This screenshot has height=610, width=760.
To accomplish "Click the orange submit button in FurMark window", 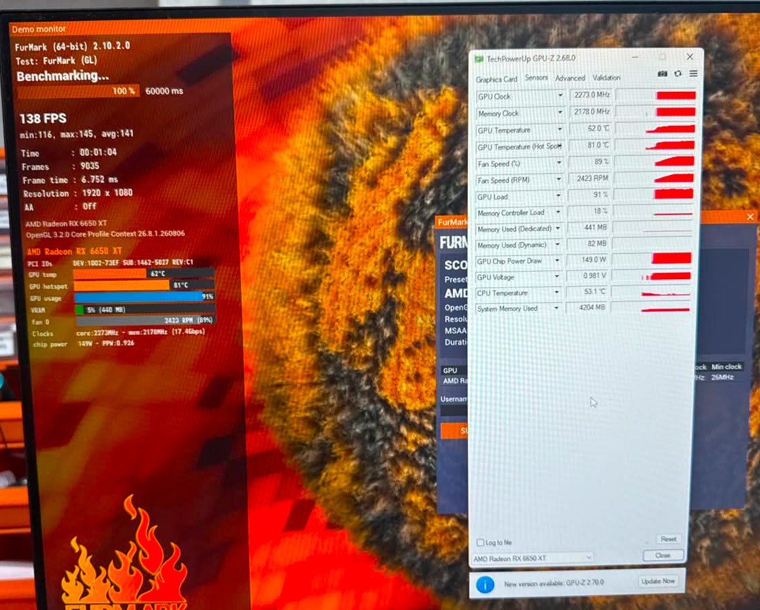I will click(x=454, y=430).
